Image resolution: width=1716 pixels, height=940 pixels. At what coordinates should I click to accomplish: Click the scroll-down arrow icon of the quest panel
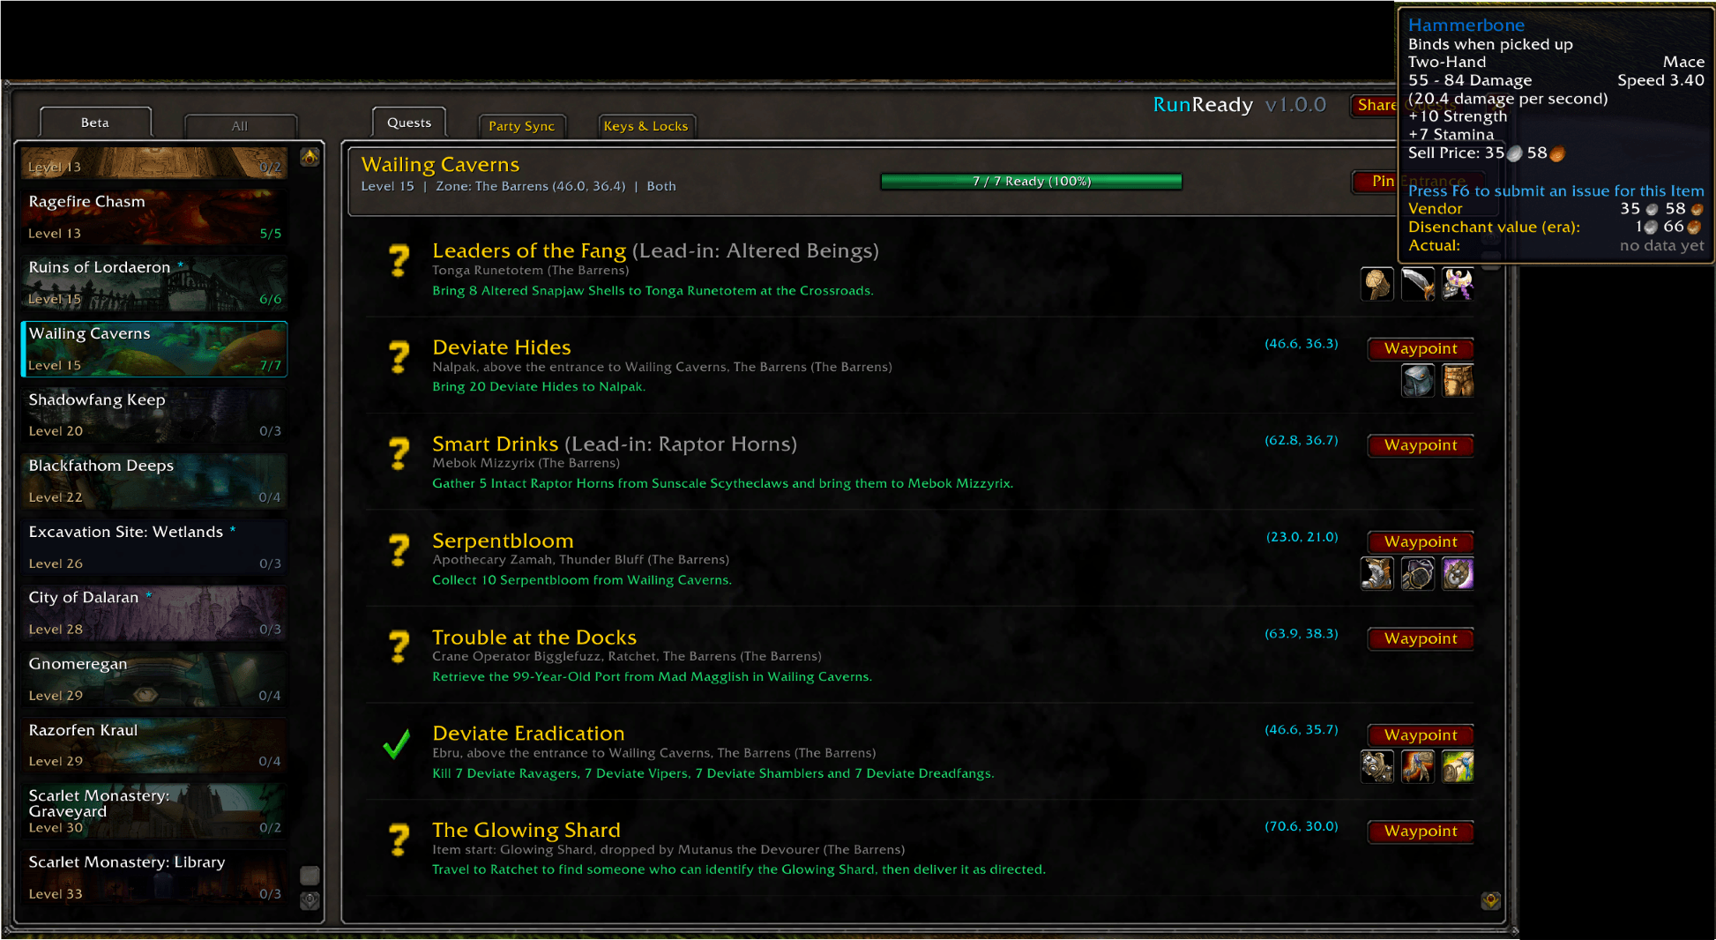[1491, 900]
